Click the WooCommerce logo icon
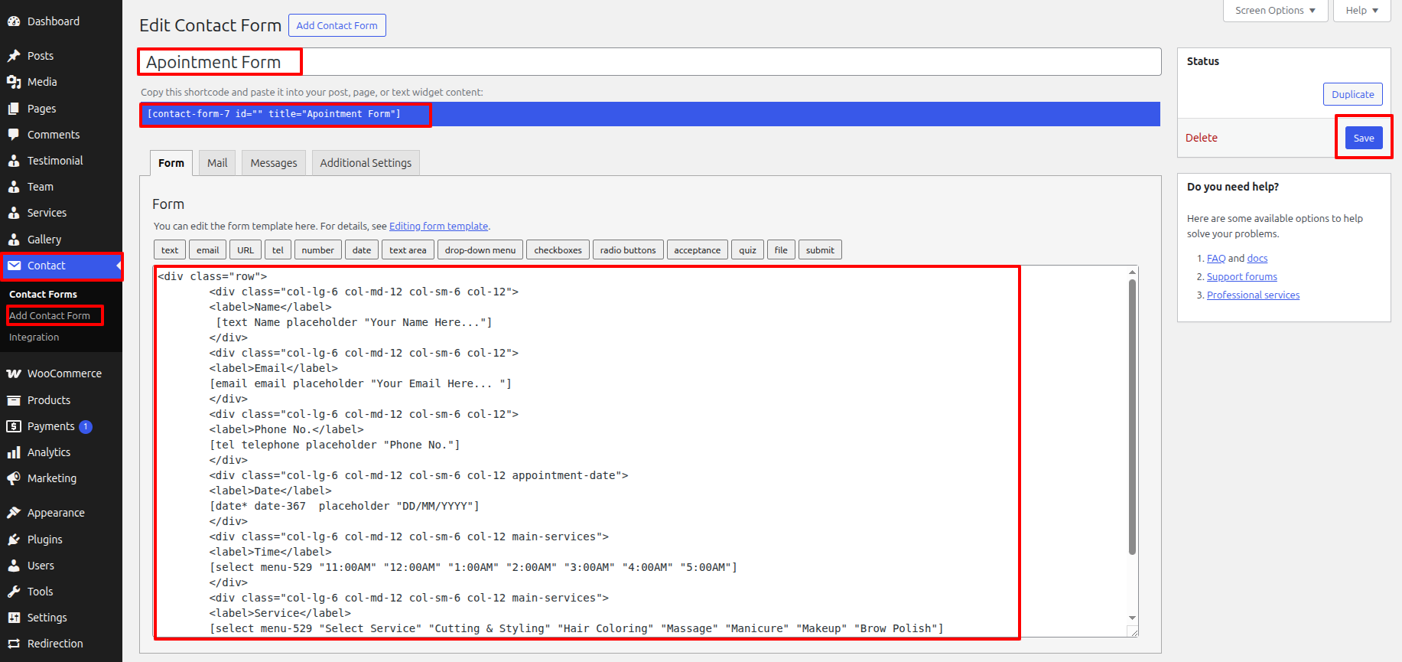Image resolution: width=1402 pixels, height=662 pixels. tap(14, 373)
